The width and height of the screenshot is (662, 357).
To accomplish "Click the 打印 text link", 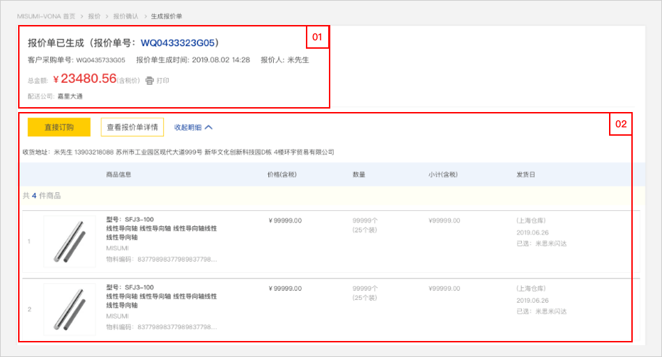I will pyautogui.click(x=163, y=81).
